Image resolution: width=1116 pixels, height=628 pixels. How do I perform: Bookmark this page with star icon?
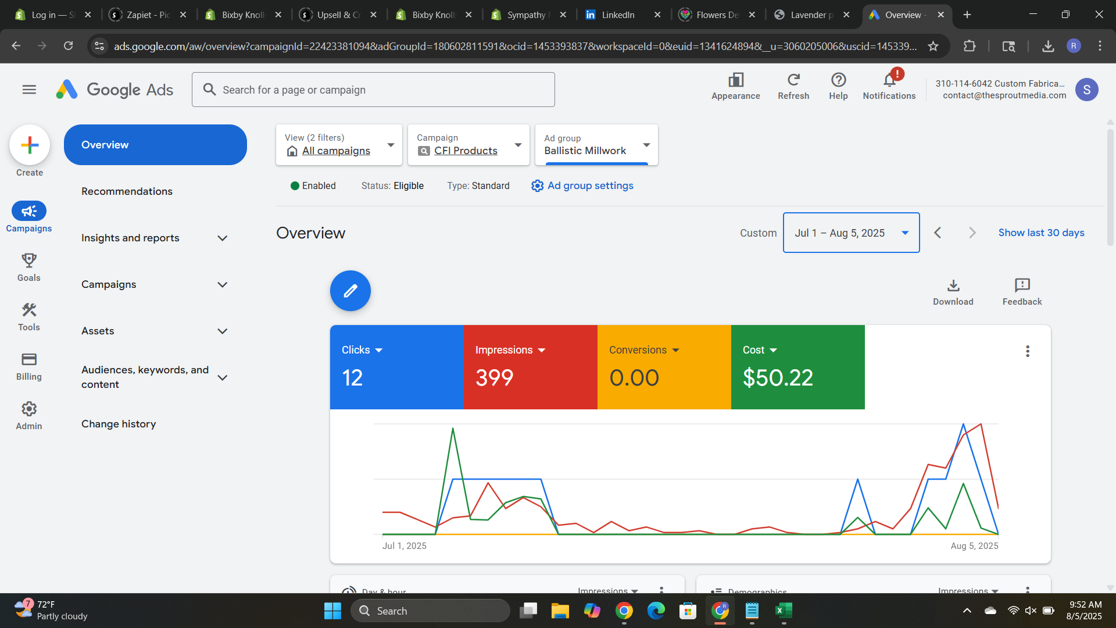point(933,46)
